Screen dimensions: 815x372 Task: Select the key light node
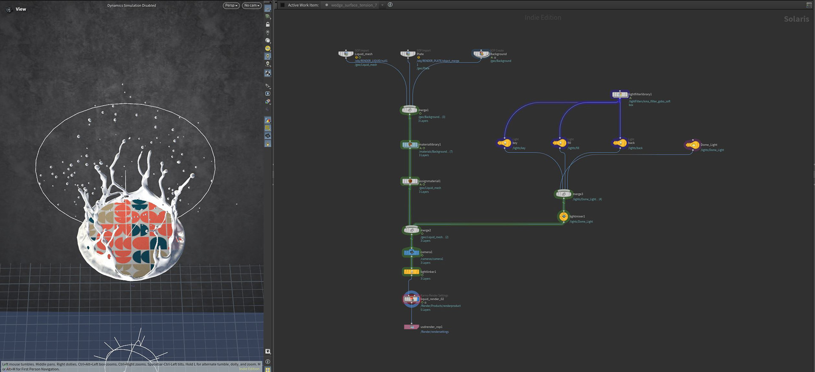coord(504,143)
